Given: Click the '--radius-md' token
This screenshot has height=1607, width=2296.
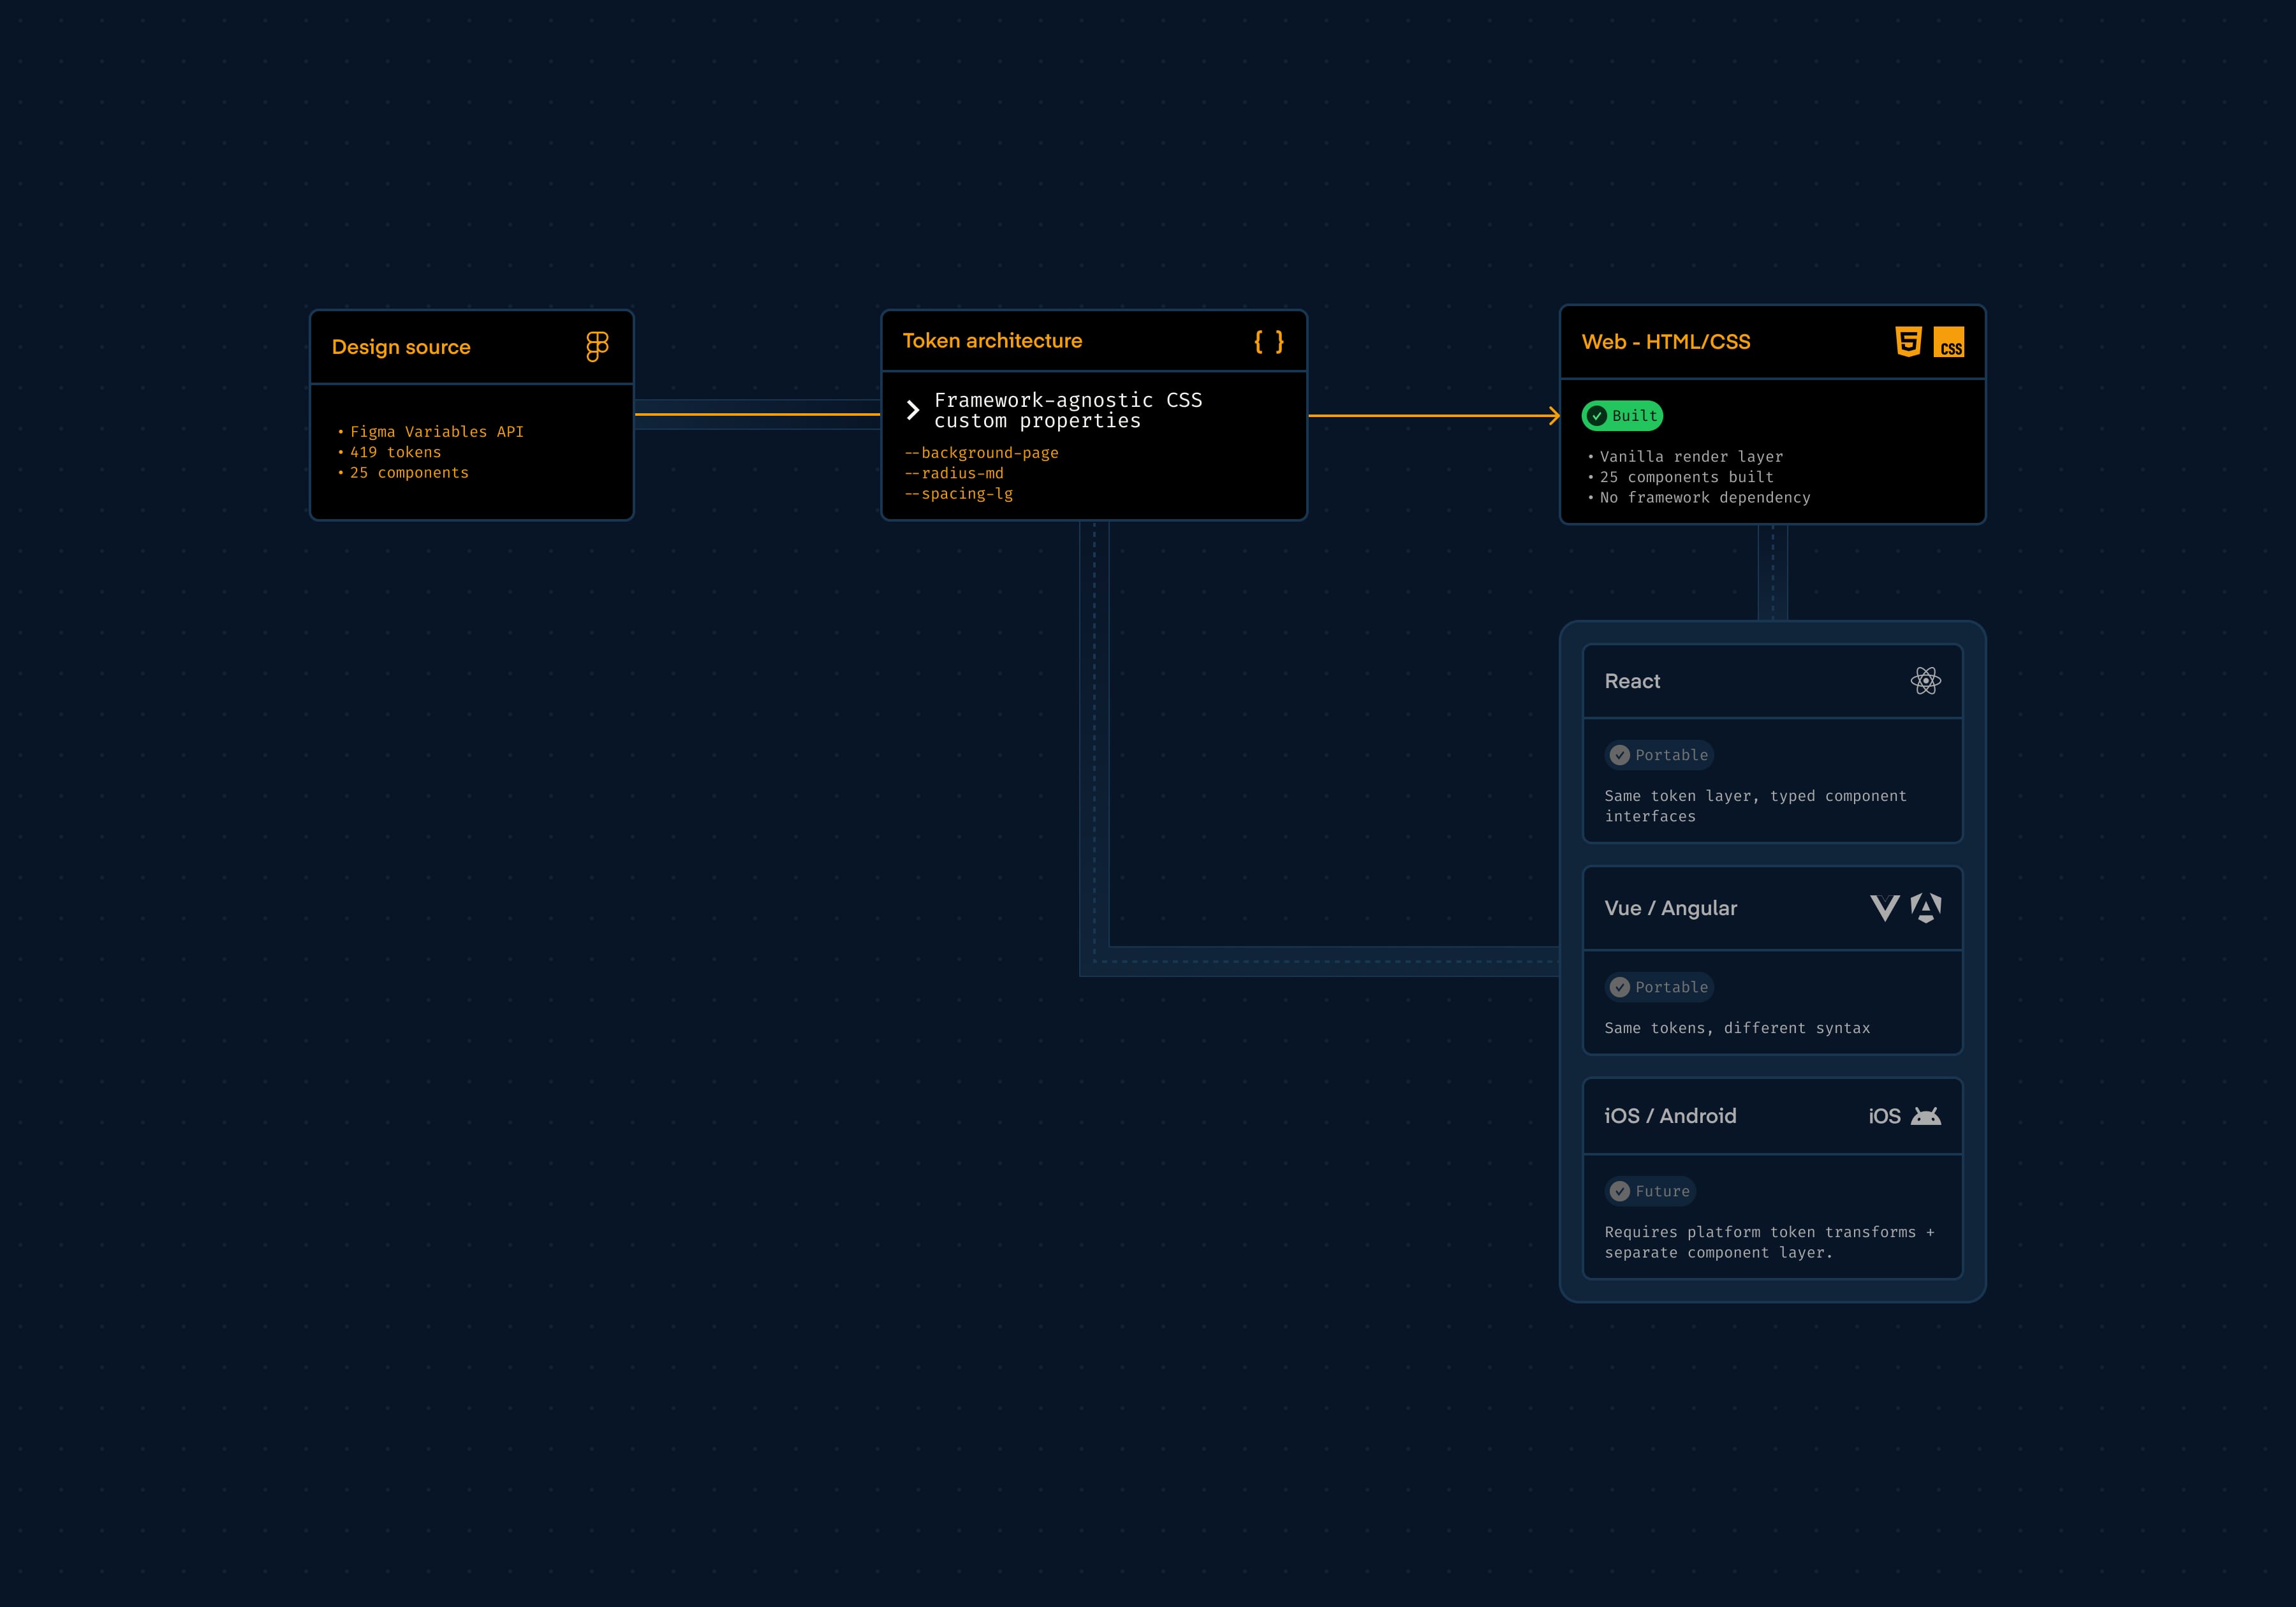Looking at the screenshot, I should [x=954, y=473].
